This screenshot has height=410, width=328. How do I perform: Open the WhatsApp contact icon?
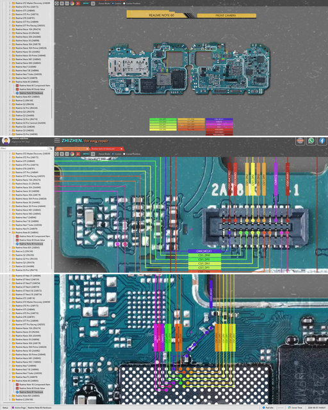coord(311,141)
